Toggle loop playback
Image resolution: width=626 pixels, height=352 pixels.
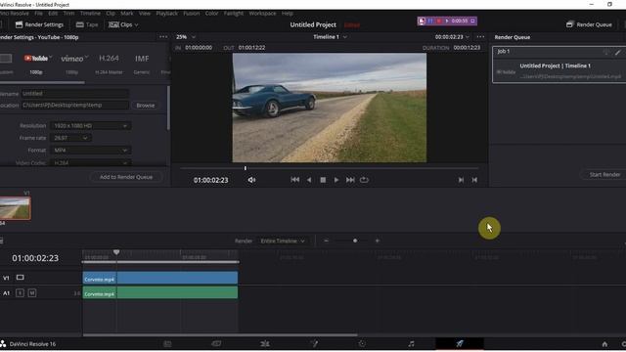click(364, 180)
